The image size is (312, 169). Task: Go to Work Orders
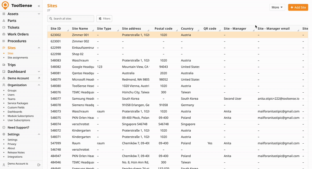tap(18, 34)
